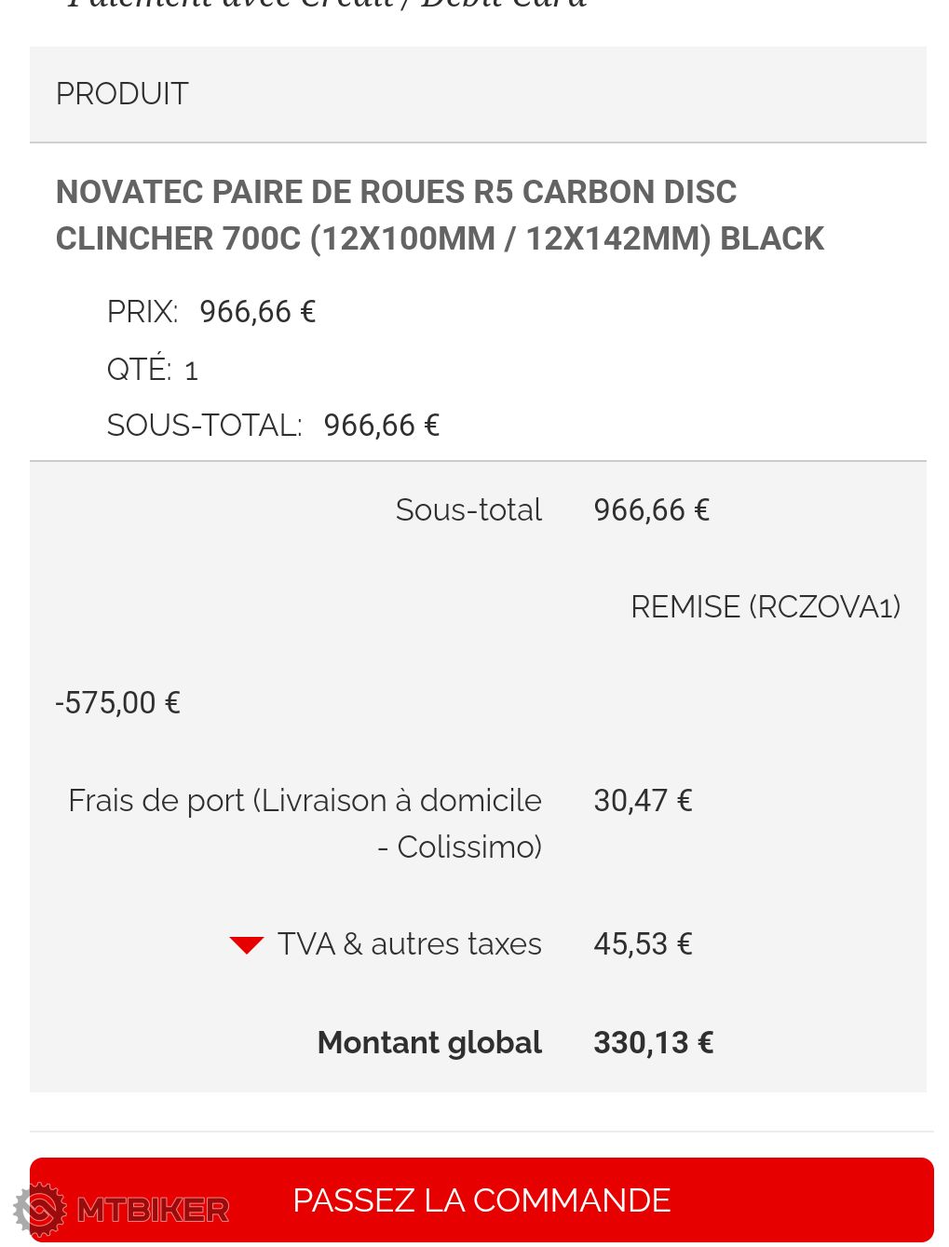Screen dimensions: 949x1247
Task: Expand the TVA & autres taxes triangle
Action: point(247,945)
